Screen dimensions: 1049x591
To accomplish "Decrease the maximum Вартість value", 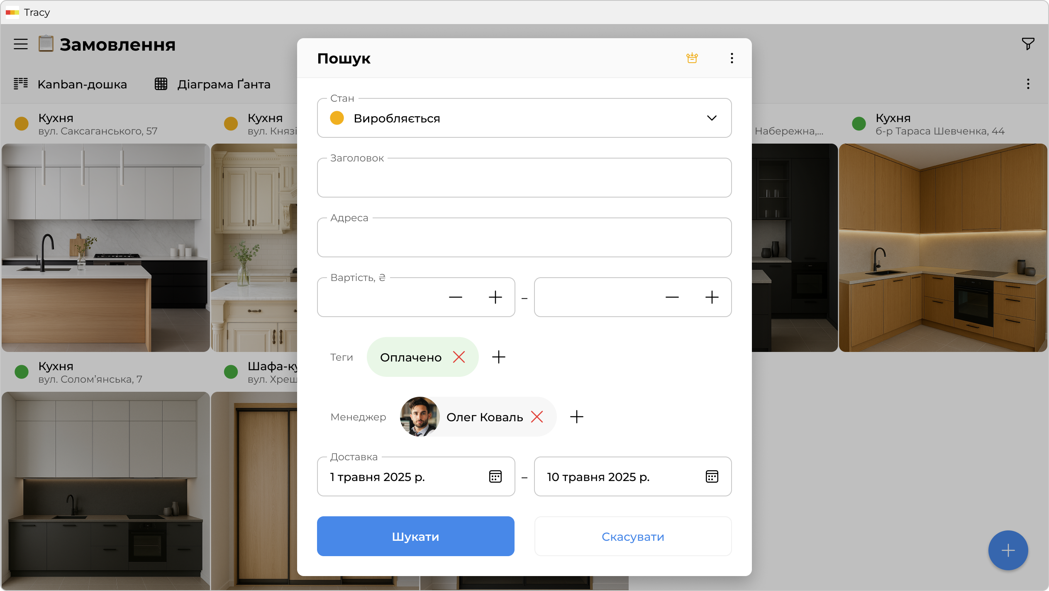I will (672, 297).
